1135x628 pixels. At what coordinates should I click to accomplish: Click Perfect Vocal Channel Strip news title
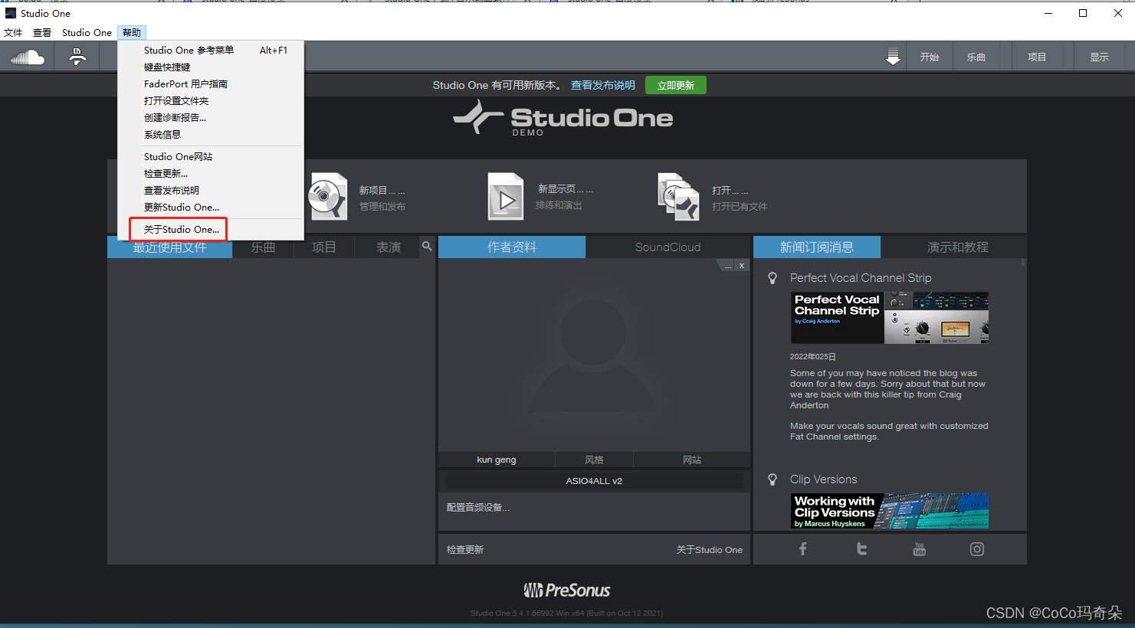coord(861,278)
